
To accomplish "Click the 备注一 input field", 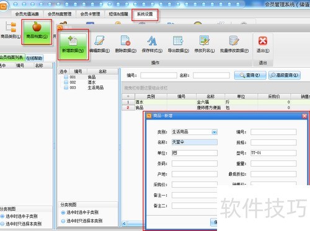I will (195, 195).
